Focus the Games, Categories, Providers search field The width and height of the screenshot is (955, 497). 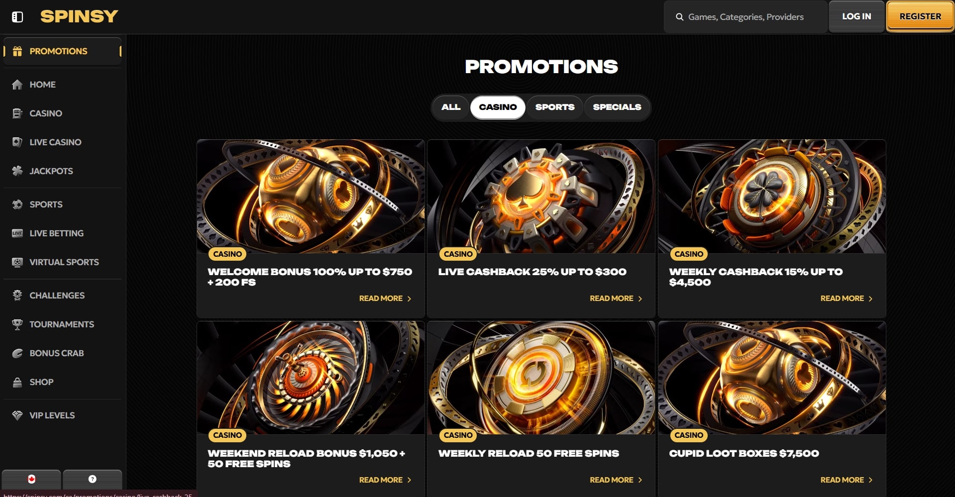745,17
